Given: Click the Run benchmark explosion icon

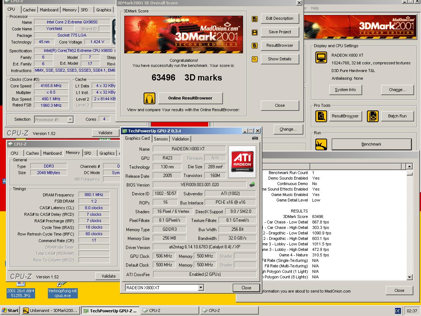Looking at the screenshot, I should 321,144.
